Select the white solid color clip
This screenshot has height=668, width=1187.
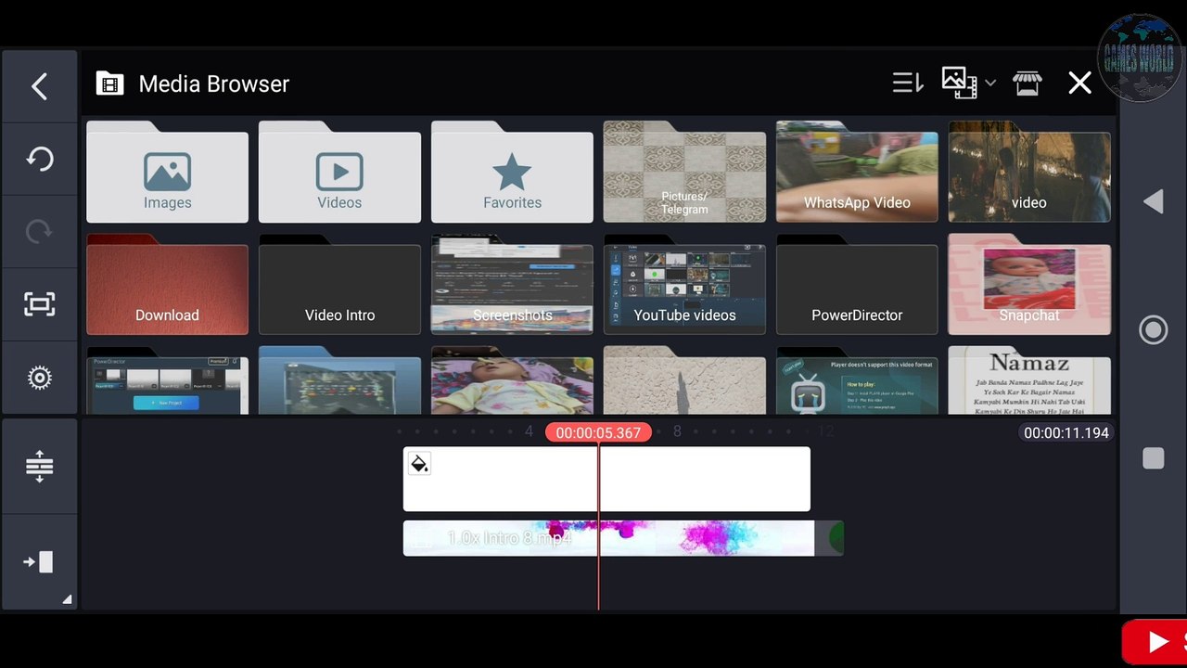point(606,479)
